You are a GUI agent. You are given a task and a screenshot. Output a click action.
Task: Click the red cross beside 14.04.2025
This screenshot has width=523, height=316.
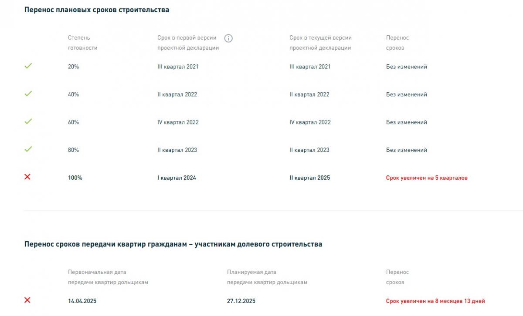tap(27, 300)
